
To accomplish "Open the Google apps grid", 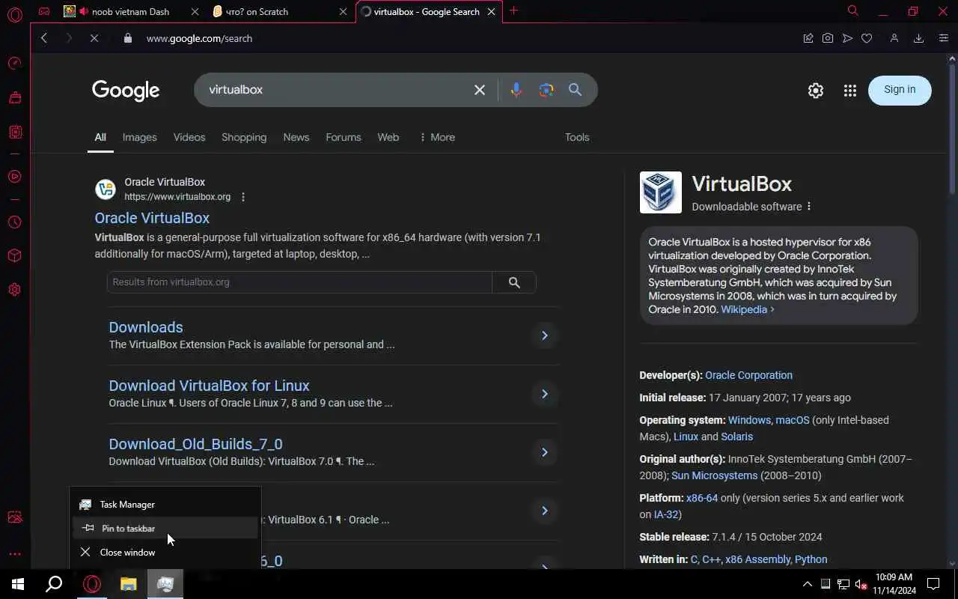I will click(x=850, y=91).
